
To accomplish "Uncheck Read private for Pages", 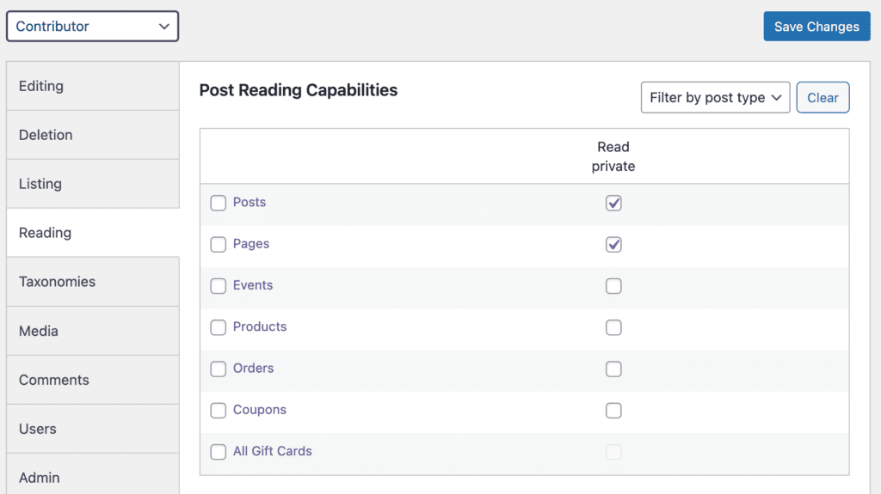I will coord(613,245).
